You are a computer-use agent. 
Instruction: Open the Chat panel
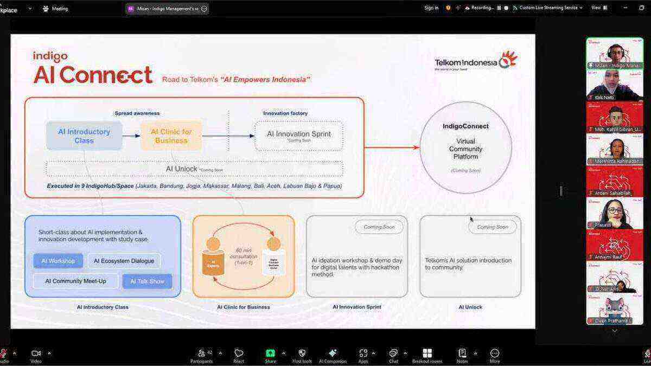point(393,355)
